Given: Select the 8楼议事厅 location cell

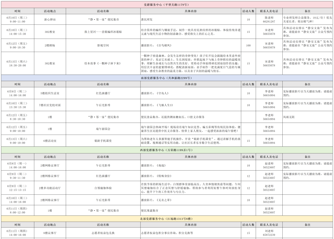Looking at the screenshot, I should pyautogui.click(x=50, y=233).
